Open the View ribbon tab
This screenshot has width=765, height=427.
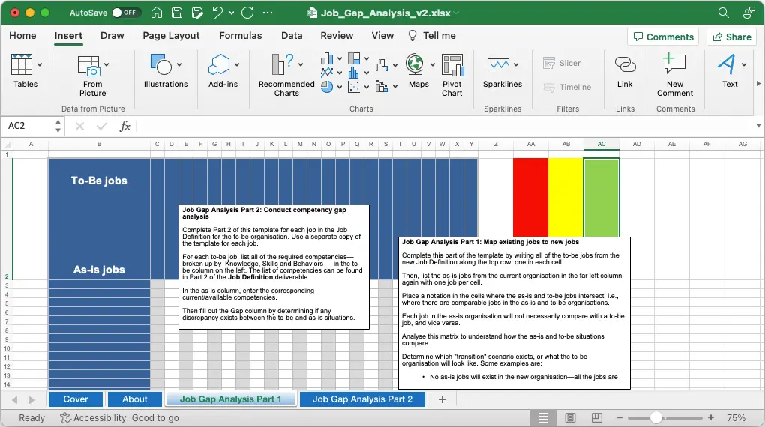click(382, 36)
